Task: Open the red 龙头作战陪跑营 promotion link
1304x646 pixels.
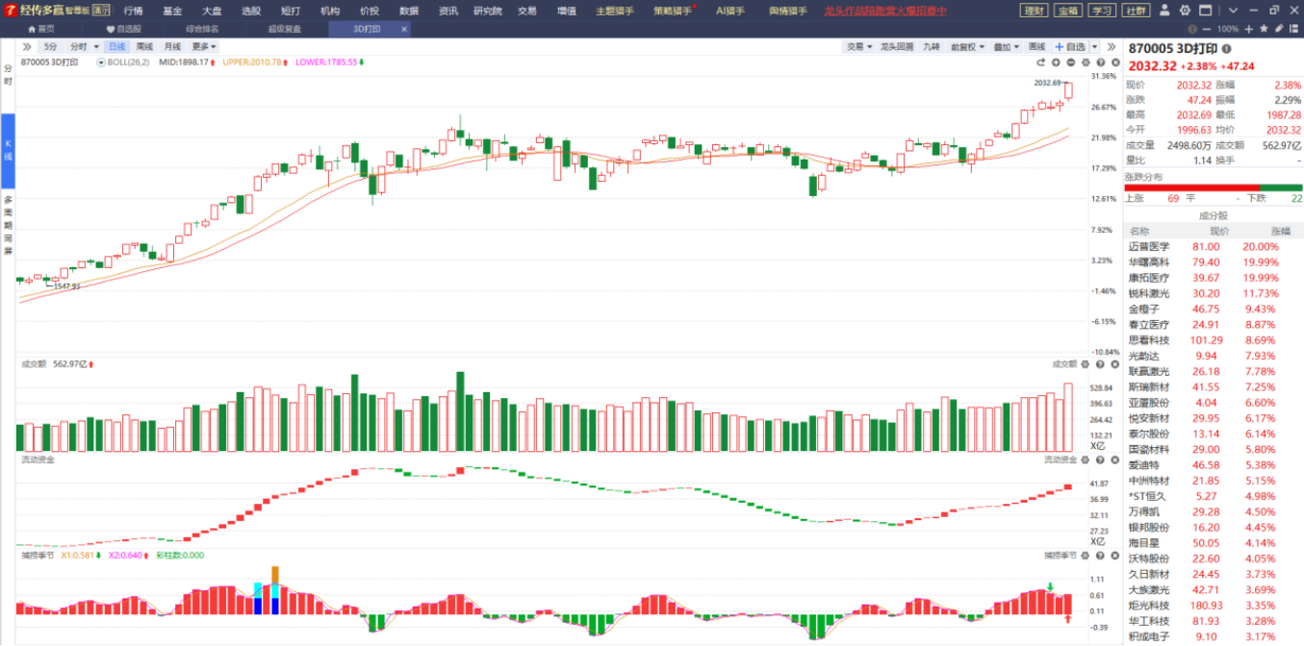Action: point(885,11)
